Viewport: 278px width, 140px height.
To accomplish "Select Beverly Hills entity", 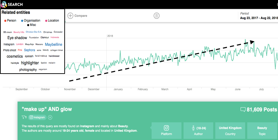I will coord(19,32).
